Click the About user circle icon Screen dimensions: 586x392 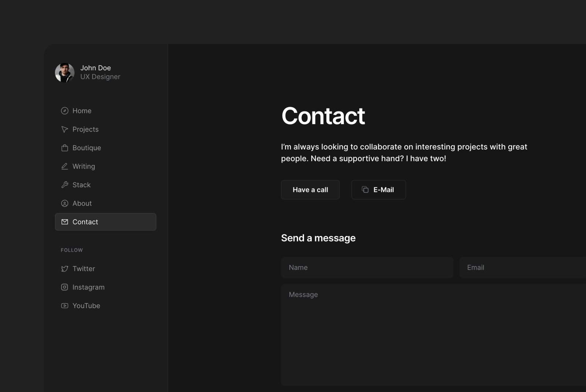pos(64,203)
